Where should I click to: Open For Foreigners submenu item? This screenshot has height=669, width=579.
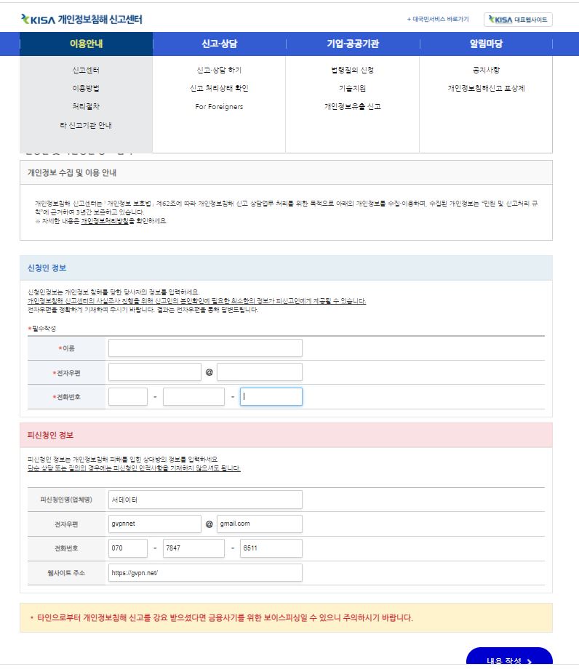point(219,107)
